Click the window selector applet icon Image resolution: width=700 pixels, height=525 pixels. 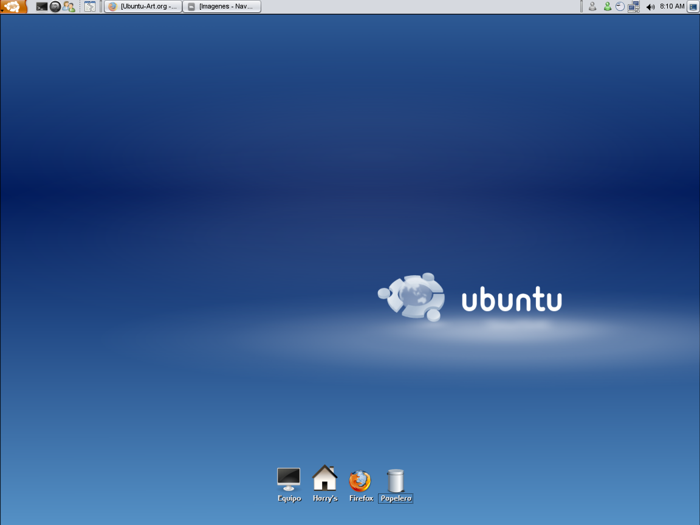pos(90,7)
